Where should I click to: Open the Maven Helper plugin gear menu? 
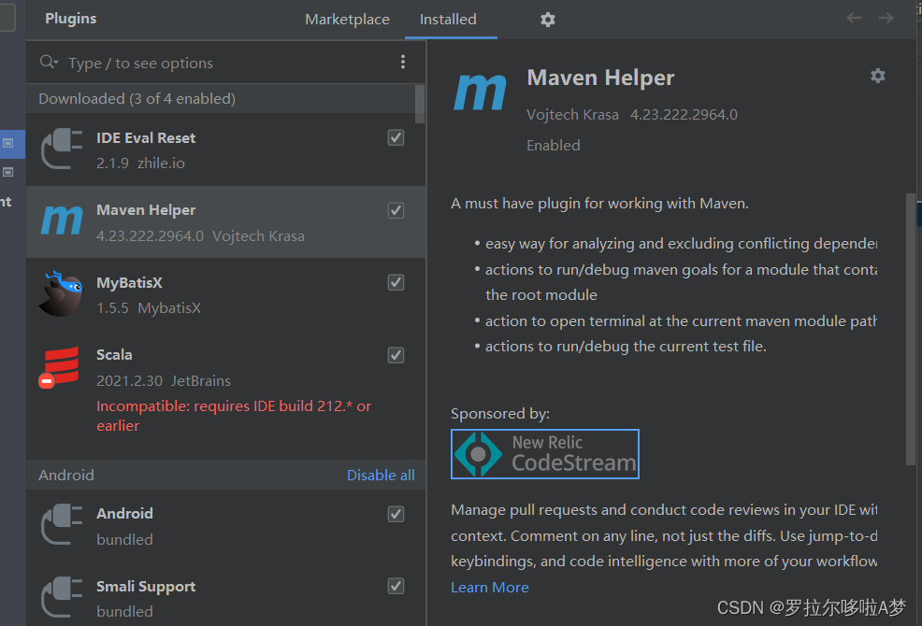pos(877,76)
